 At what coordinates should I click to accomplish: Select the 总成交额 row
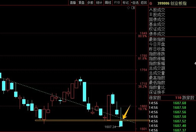coord(172,68)
